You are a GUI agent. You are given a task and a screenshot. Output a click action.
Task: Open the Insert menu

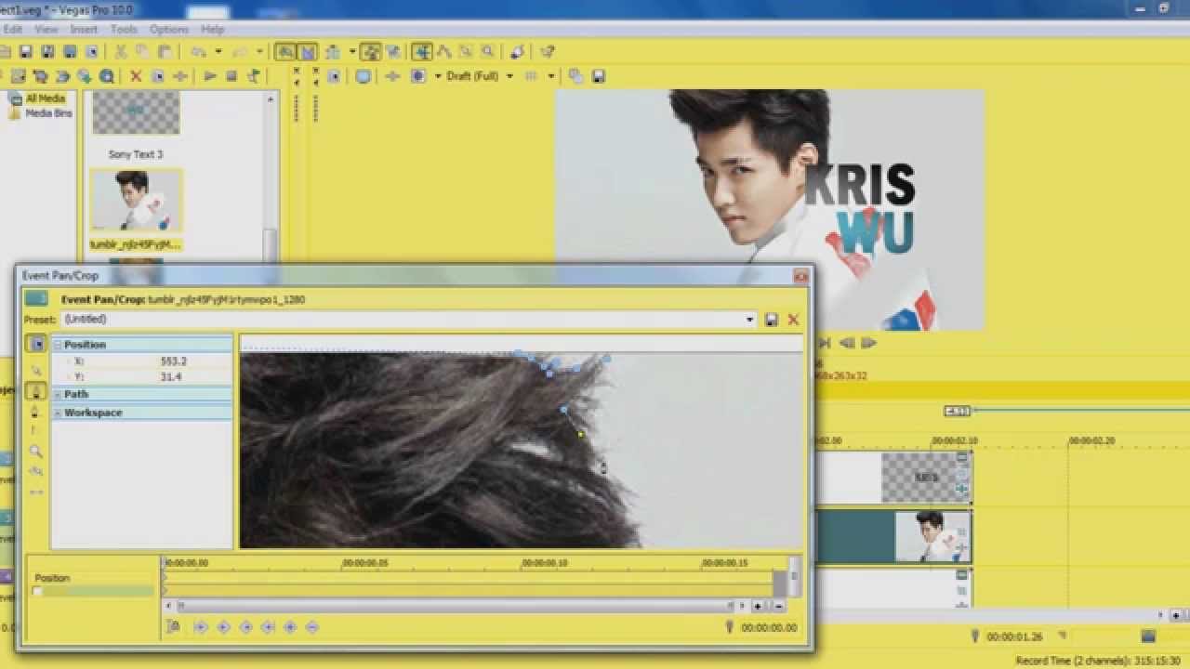pyautogui.click(x=84, y=29)
